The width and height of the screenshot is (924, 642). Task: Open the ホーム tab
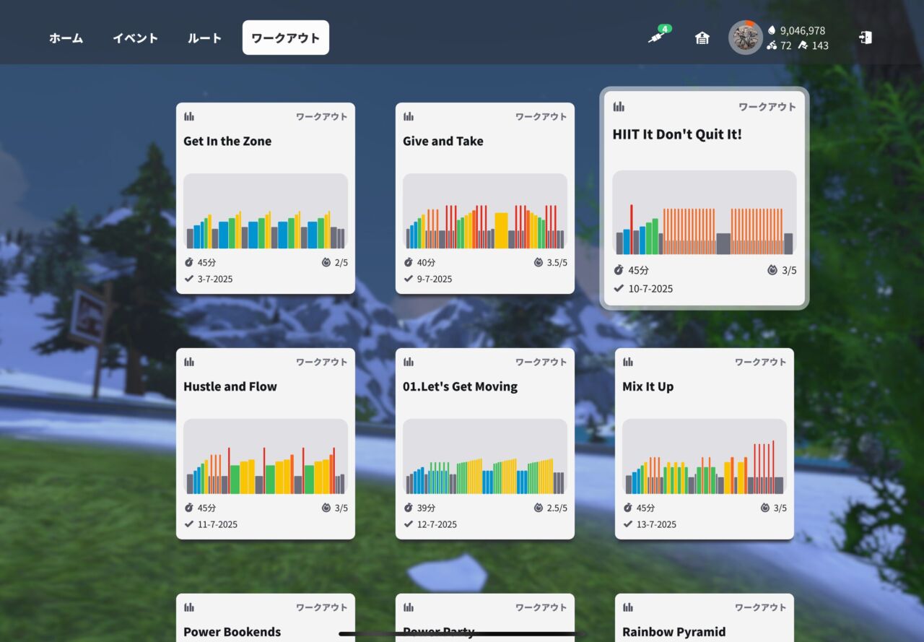click(66, 38)
